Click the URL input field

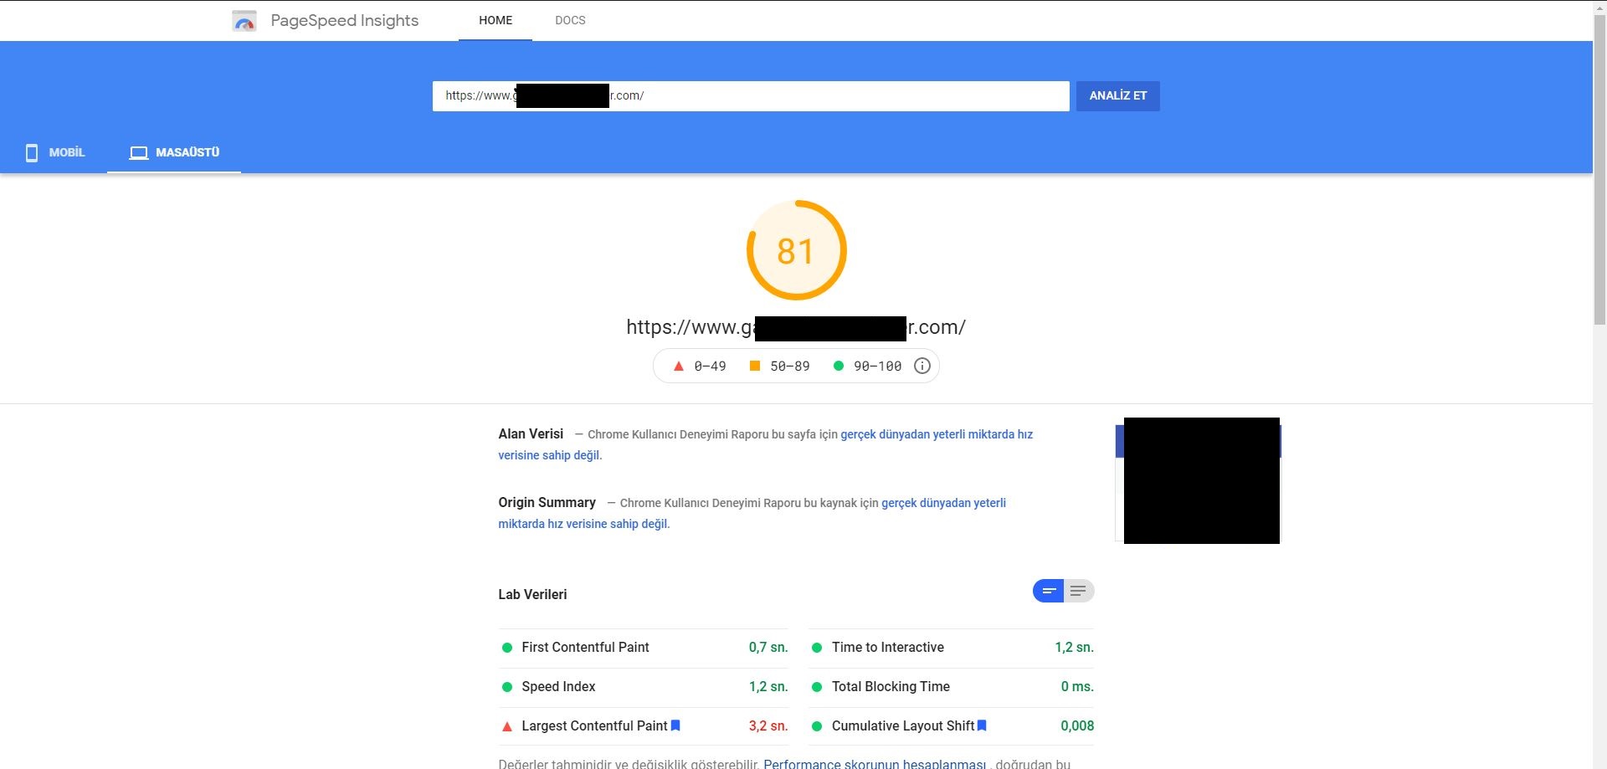coord(751,95)
